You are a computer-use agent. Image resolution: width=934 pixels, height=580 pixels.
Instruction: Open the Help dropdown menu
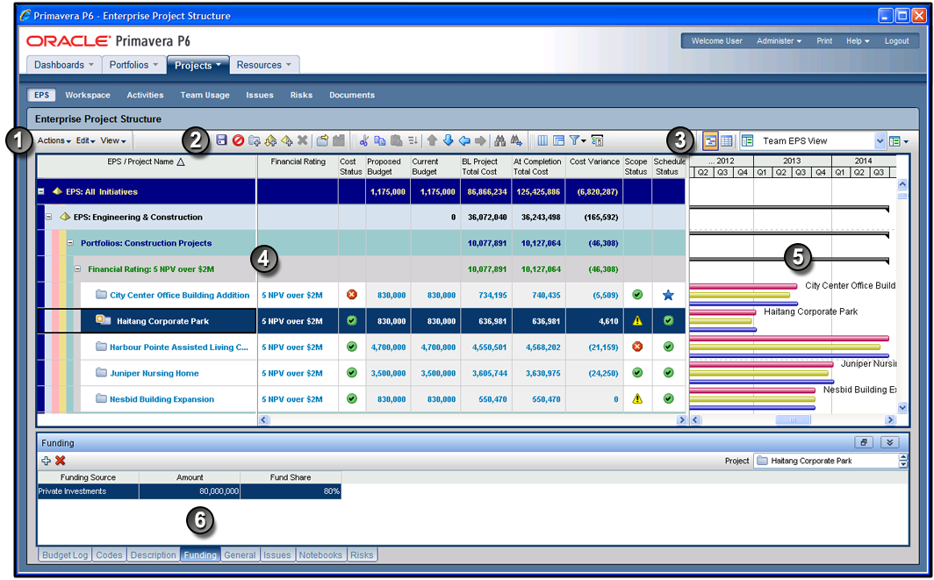[x=857, y=41]
